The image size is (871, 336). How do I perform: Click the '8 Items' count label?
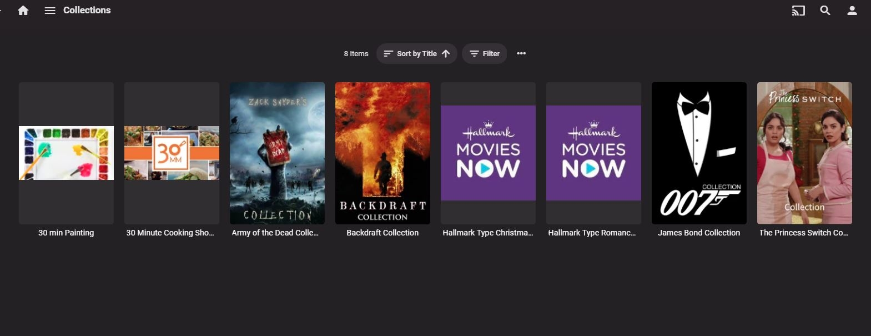(356, 54)
